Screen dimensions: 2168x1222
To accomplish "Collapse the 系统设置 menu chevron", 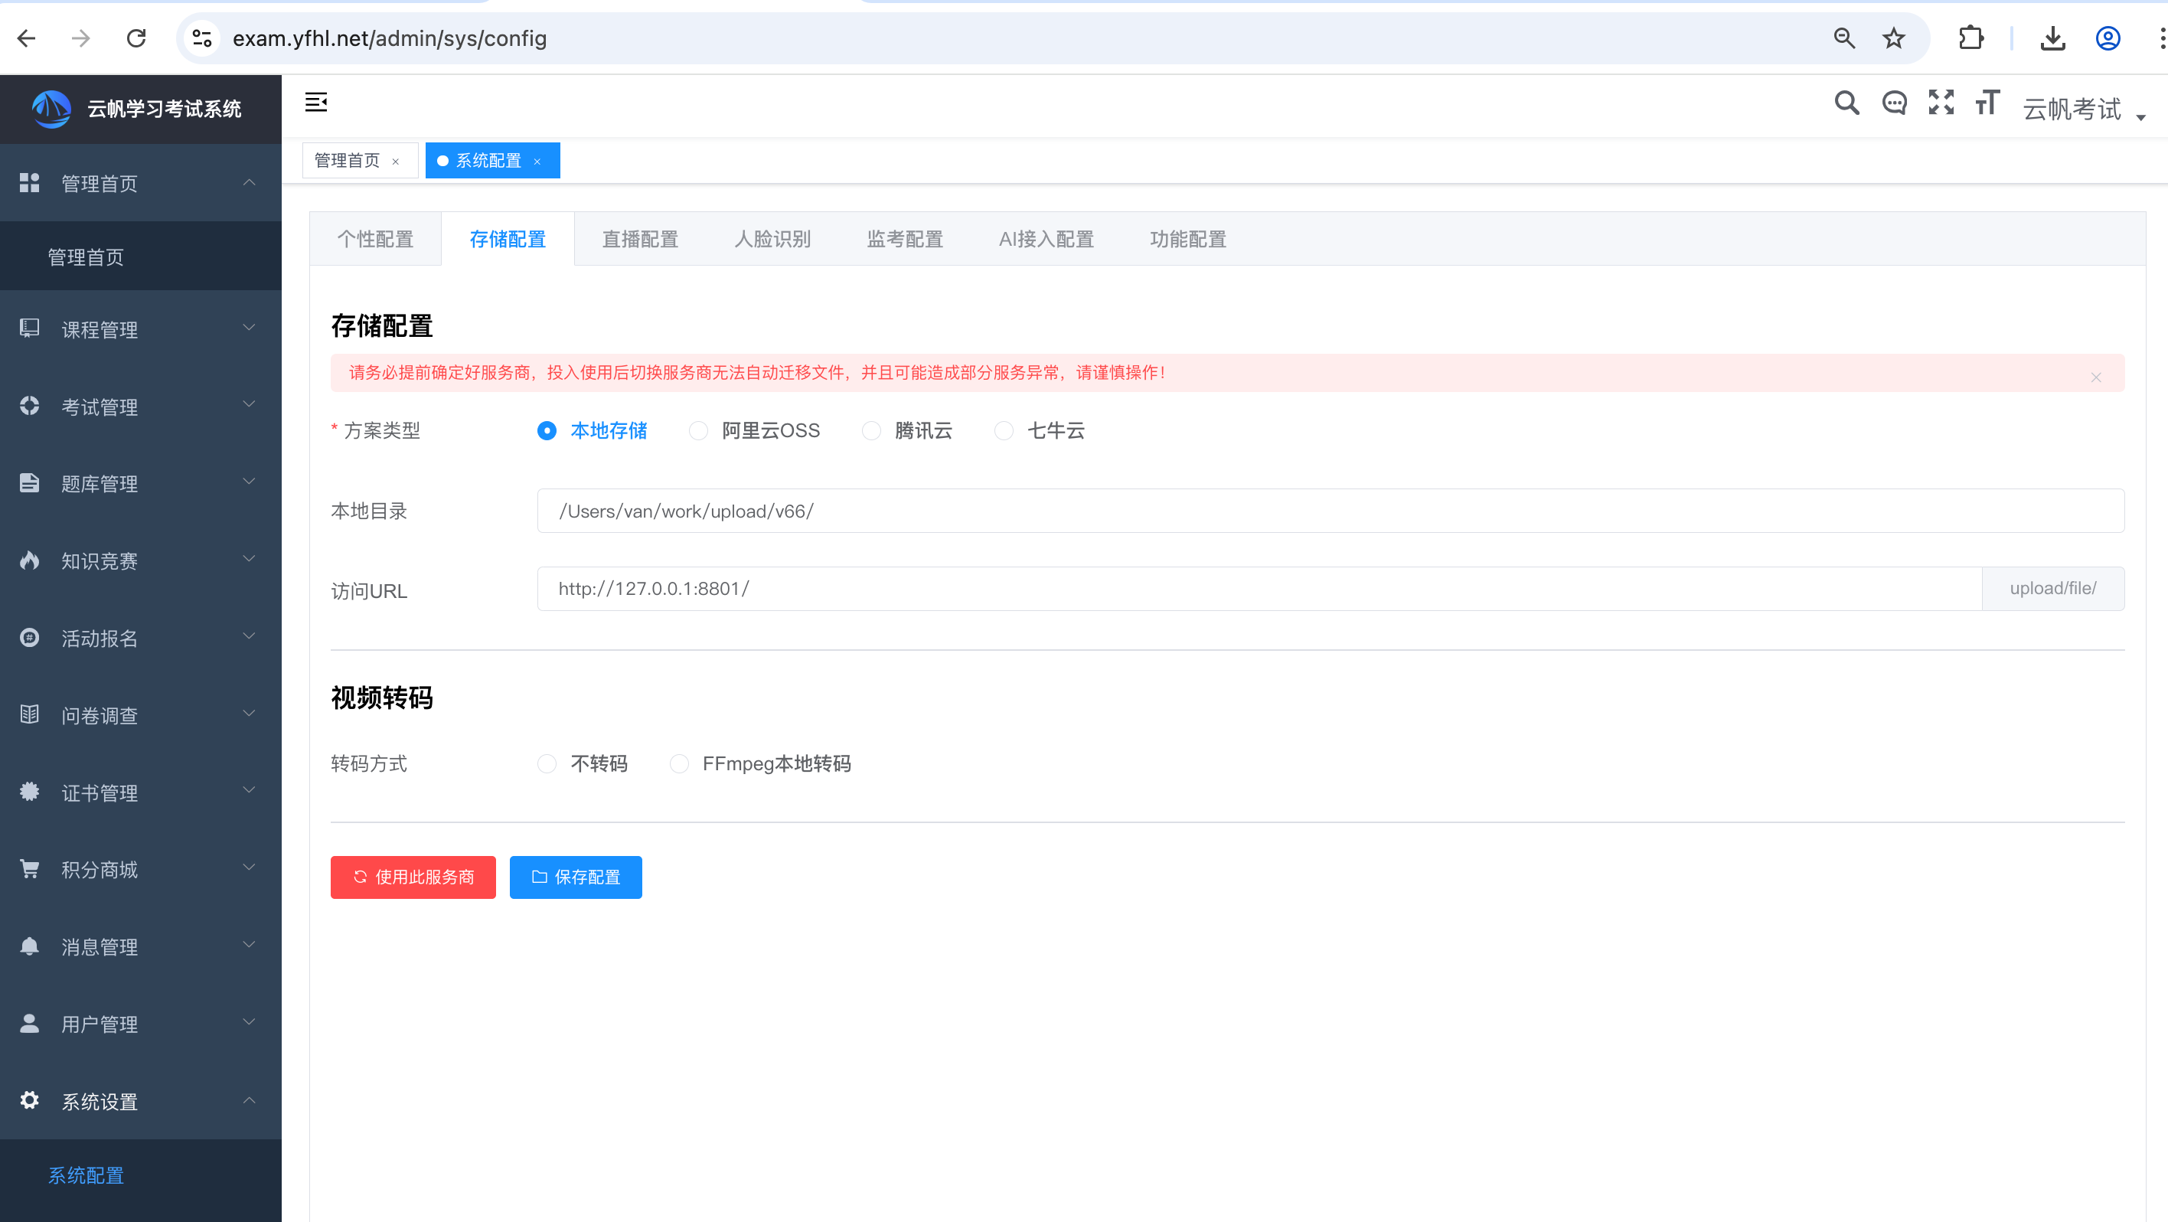I will coord(249,1100).
